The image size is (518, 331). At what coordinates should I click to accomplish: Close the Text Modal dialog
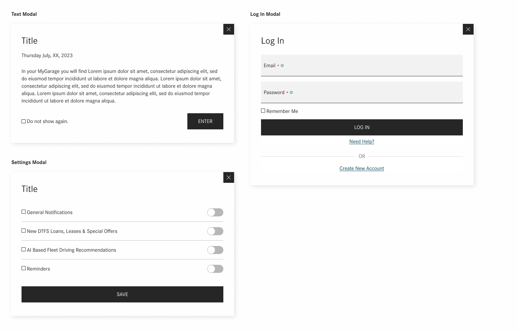(229, 29)
